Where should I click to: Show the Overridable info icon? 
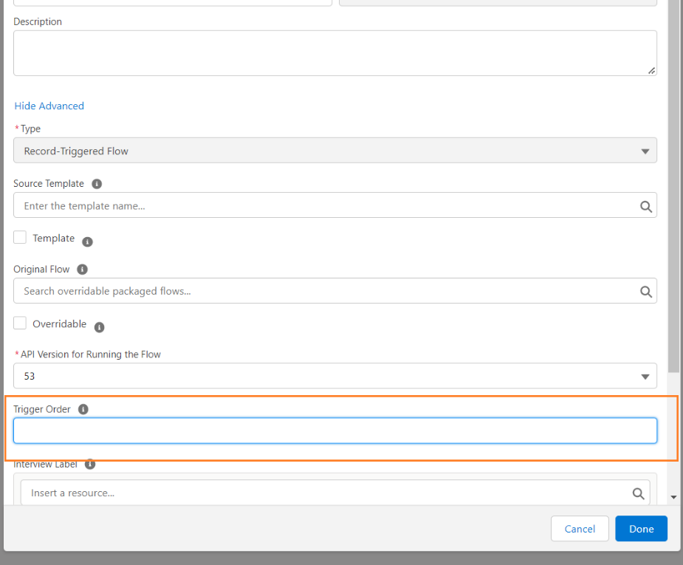pyautogui.click(x=100, y=327)
